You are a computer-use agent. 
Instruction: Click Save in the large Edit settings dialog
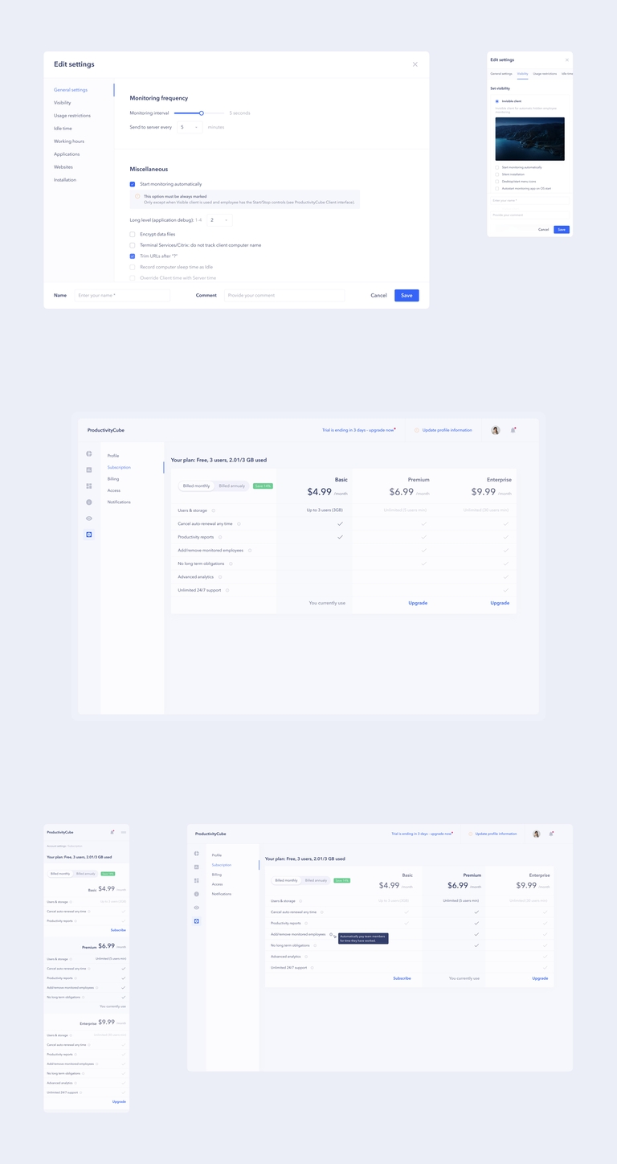(407, 295)
